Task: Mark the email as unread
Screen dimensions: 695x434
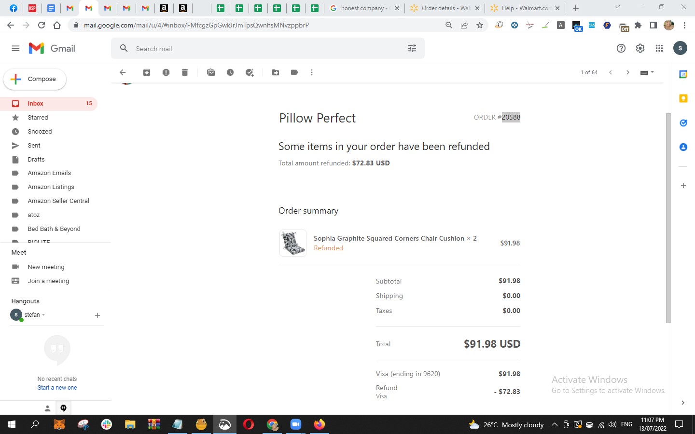Action: [211, 72]
